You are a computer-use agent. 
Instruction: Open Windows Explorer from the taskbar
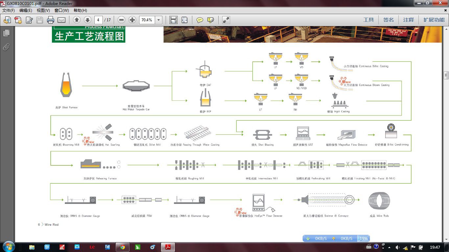pyautogui.click(x=32, y=247)
